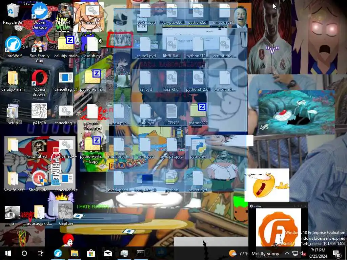Screen dimensions: 347x260
Task: Select the select.pyd file
Action: (198, 182)
